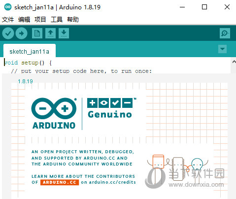Screen dimensions: 236x199
Task: Create a new sketch with New icon
Action: (37, 33)
